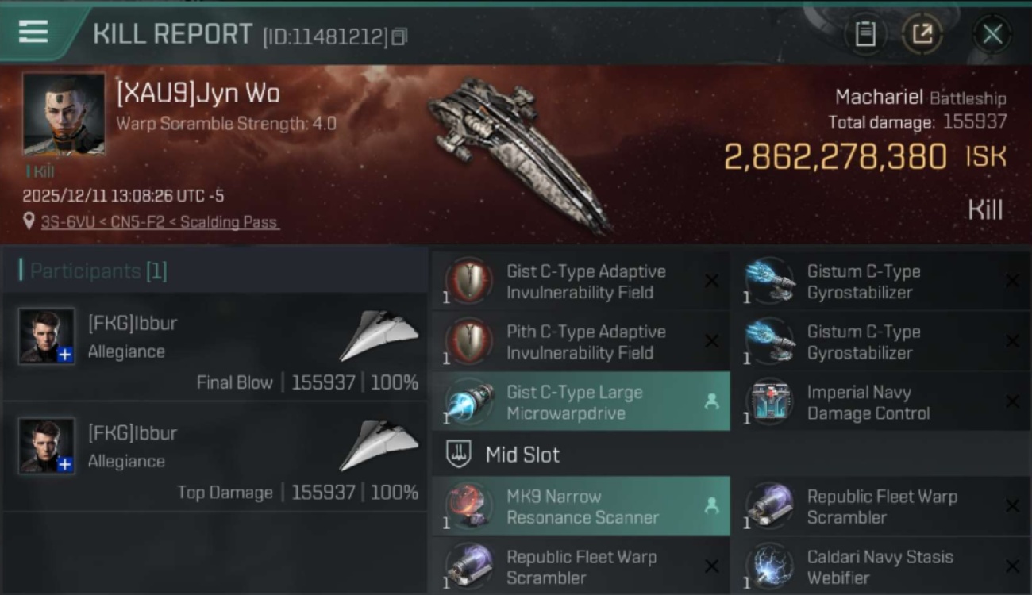Toggle X mark on Imperial Navy Damage Control
1032x595 pixels.
[x=1012, y=402]
